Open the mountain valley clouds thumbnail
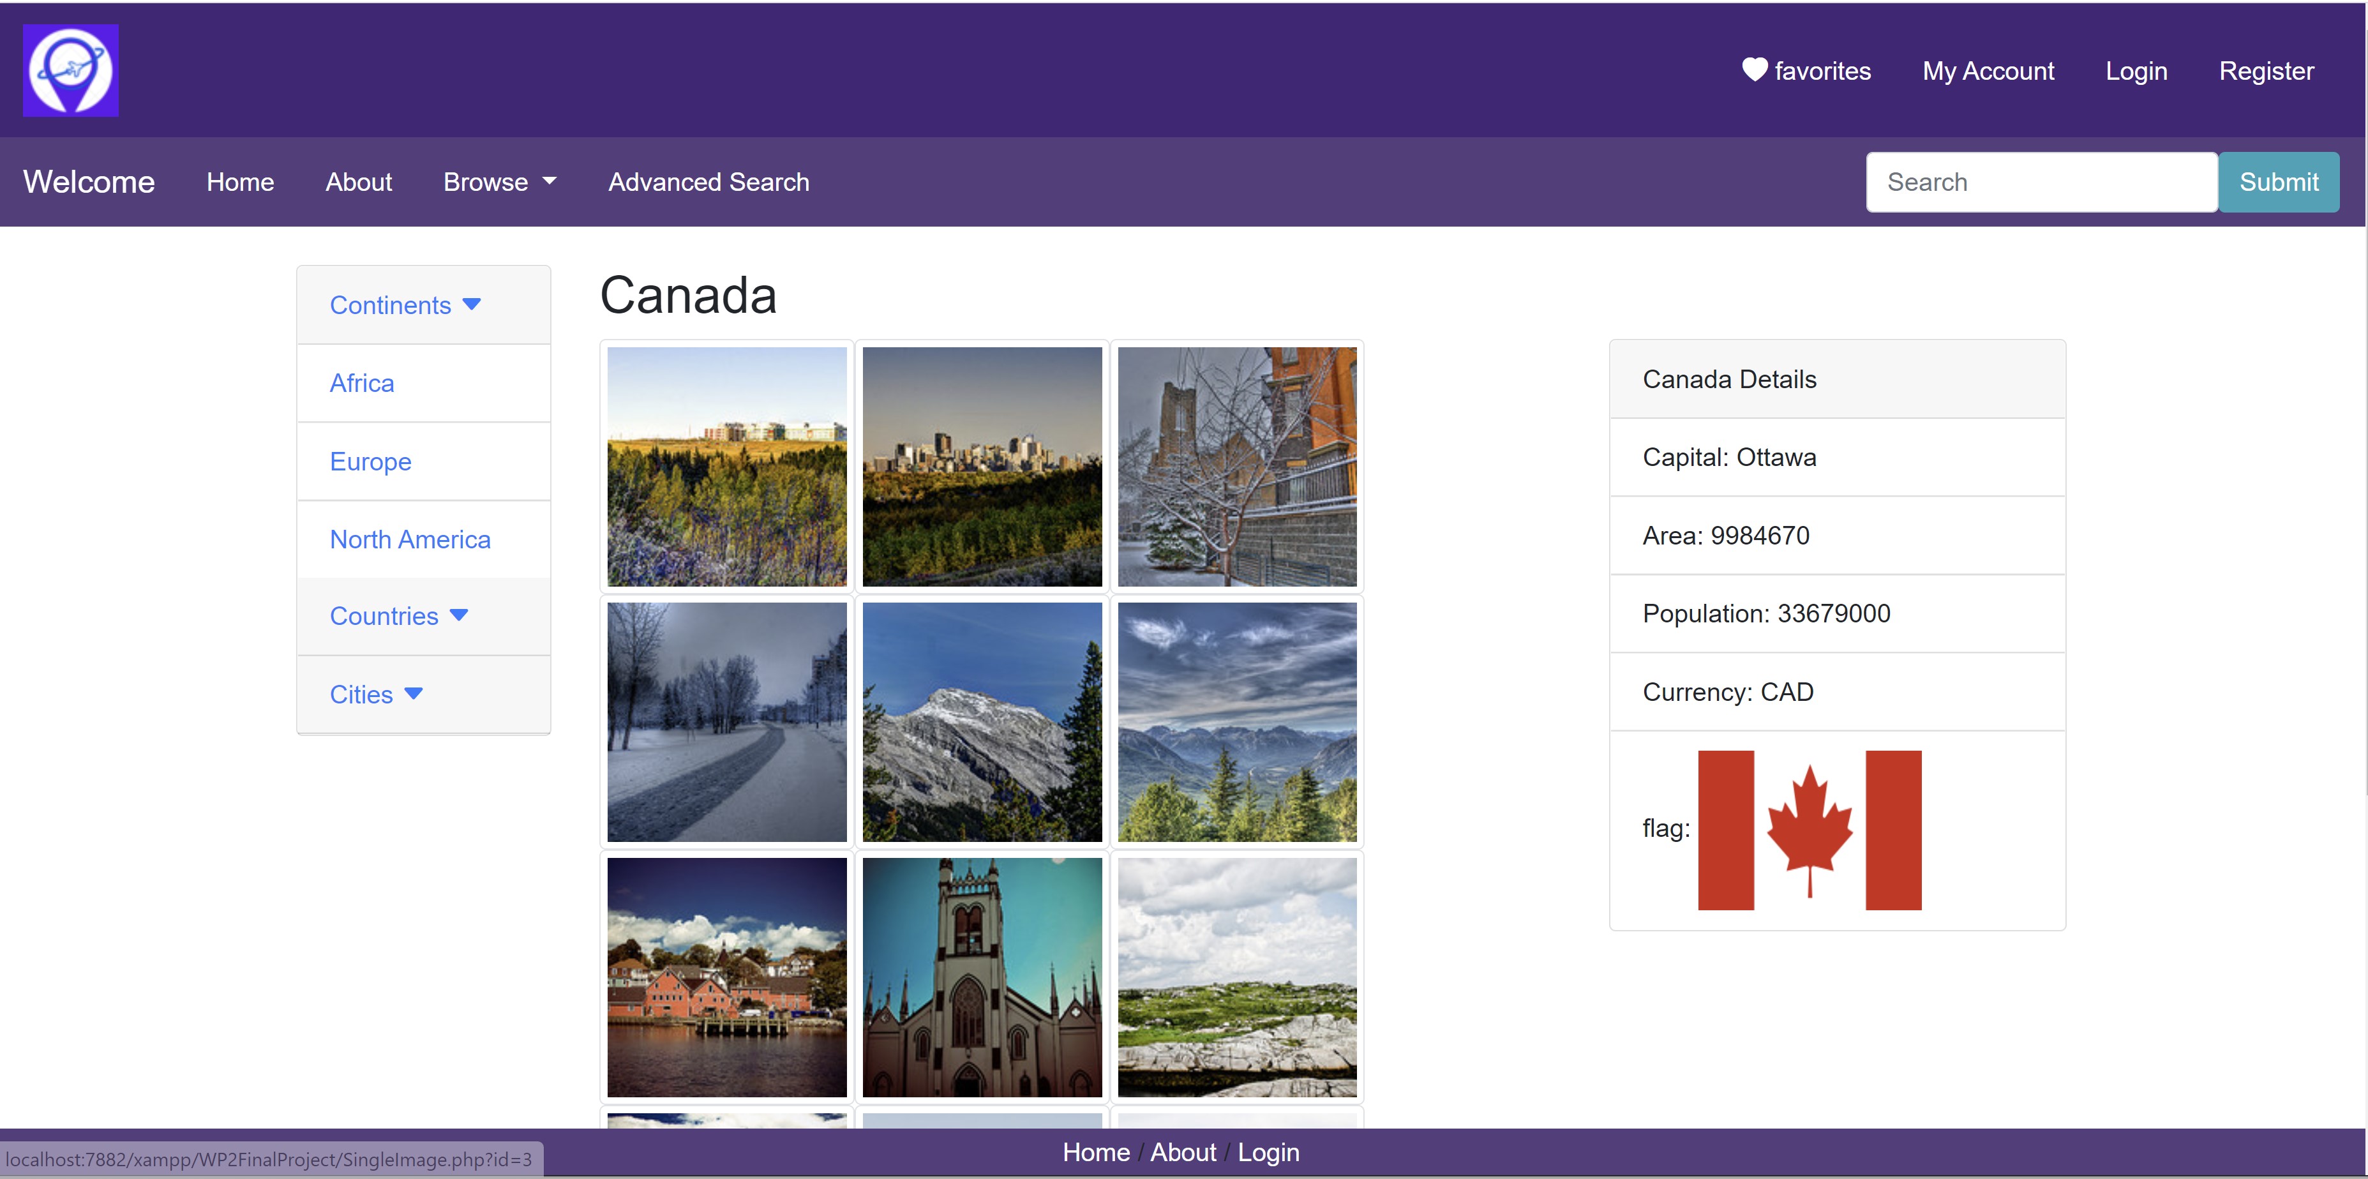2368x1179 pixels. (x=1236, y=722)
